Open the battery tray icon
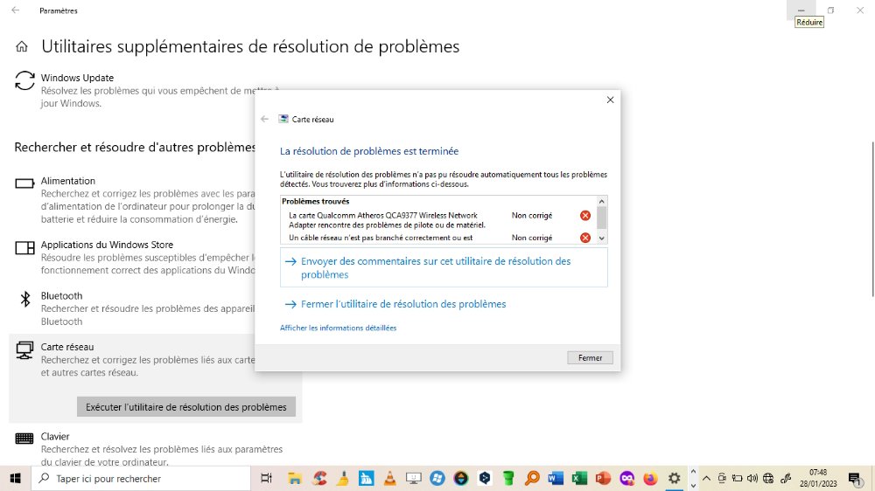The height and width of the screenshot is (491, 875). pos(737,478)
